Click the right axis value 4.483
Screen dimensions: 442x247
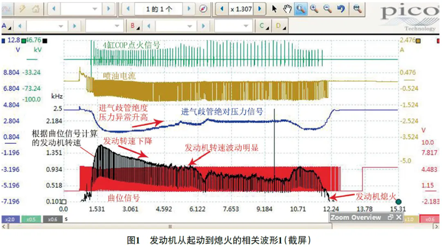point(429,169)
